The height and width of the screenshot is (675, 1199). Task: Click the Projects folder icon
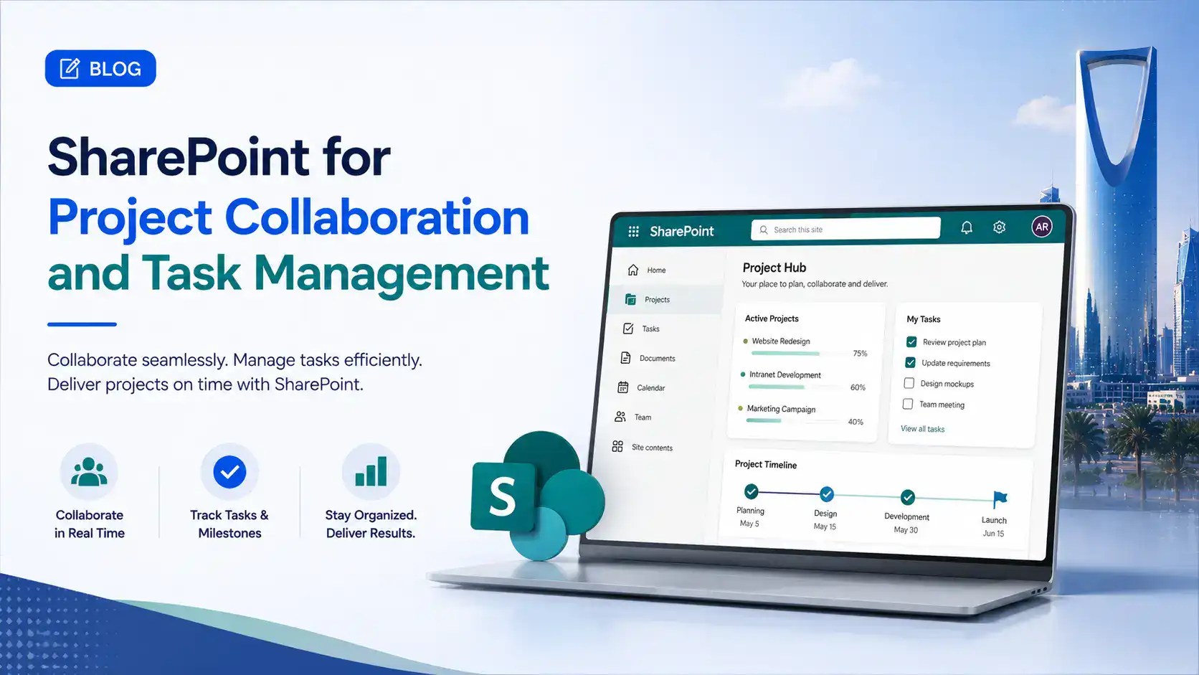[630, 299]
